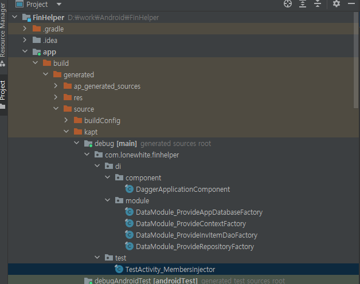Click the Select Opened File crosshair icon

pos(288,3)
